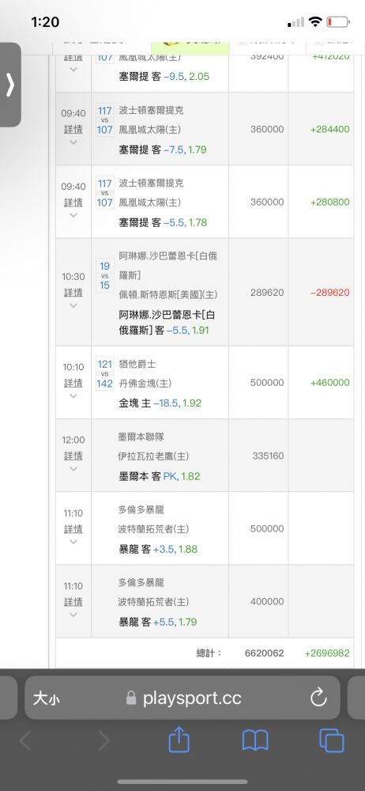The width and height of the screenshot is (365, 791).
Task: Open the Safari bookmarks book icon
Action: click(x=255, y=741)
